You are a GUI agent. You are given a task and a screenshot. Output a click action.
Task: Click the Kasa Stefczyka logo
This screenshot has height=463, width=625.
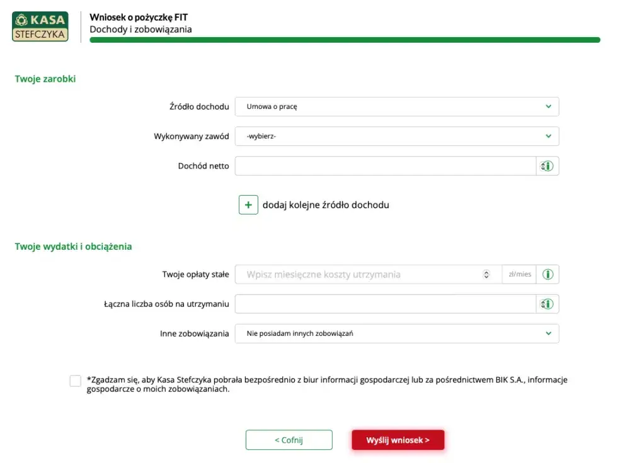40,26
